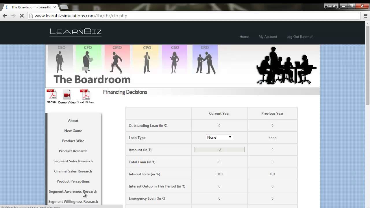
Task: Open the CEO role figure icon
Action: tap(60, 59)
